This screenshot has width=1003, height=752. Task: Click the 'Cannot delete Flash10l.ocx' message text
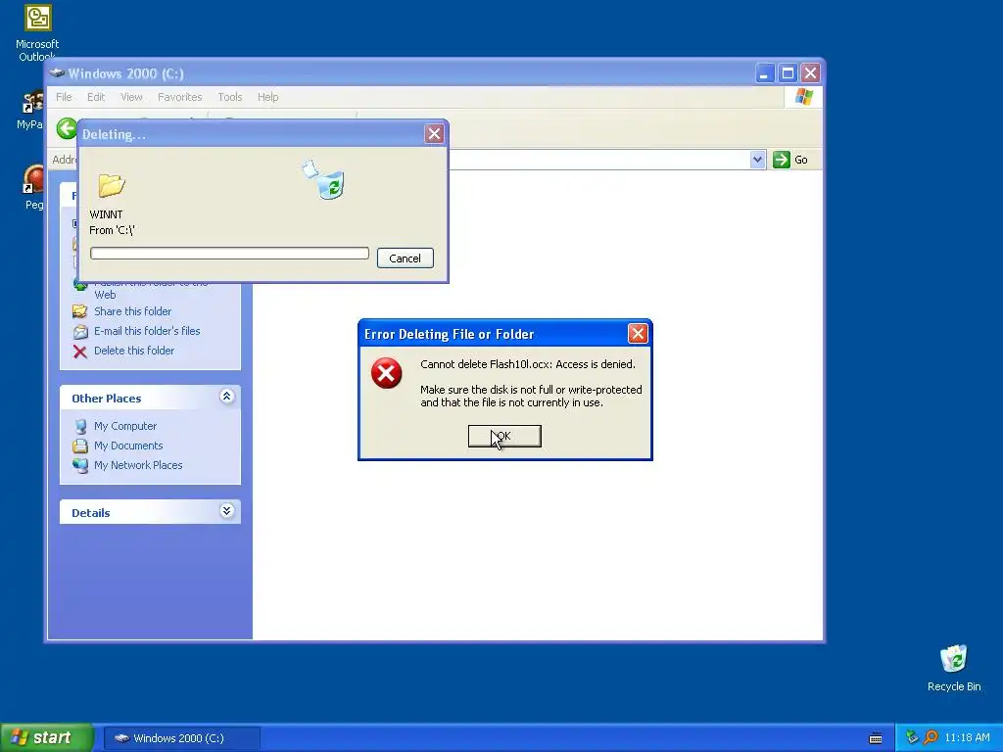click(528, 364)
